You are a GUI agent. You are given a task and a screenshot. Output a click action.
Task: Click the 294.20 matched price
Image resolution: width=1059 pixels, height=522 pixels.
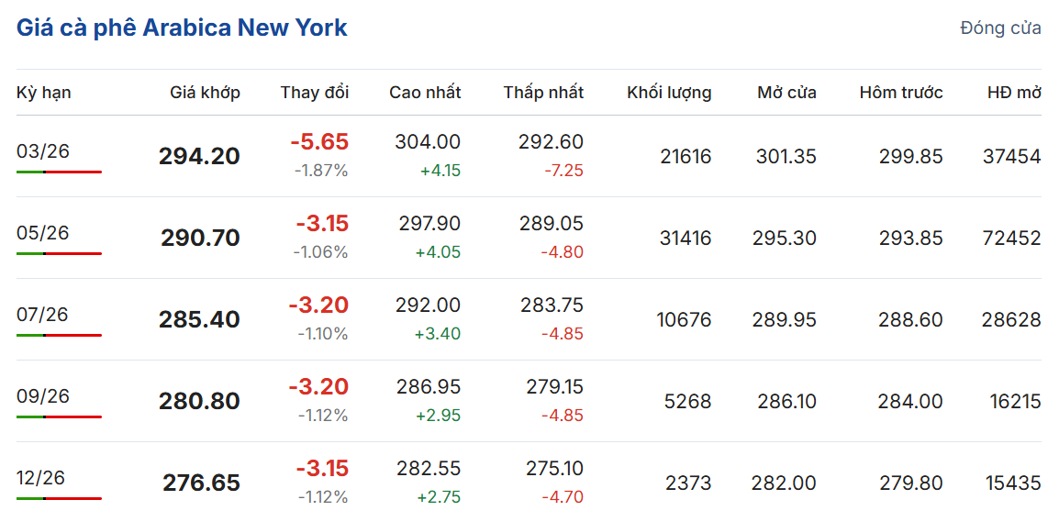[x=199, y=157]
